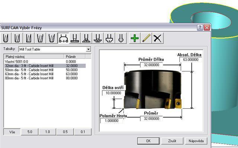This screenshot has width=238, height=148.
Task: Select the corner rounding cutter icon
Action: click(109, 38)
